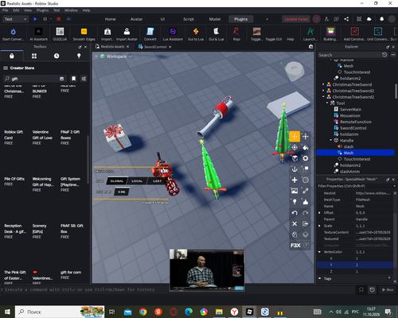Image resolution: width=398 pixels, height=318 pixels.
Task: Open the Building Tools plugin
Action: click(x=330, y=34)
